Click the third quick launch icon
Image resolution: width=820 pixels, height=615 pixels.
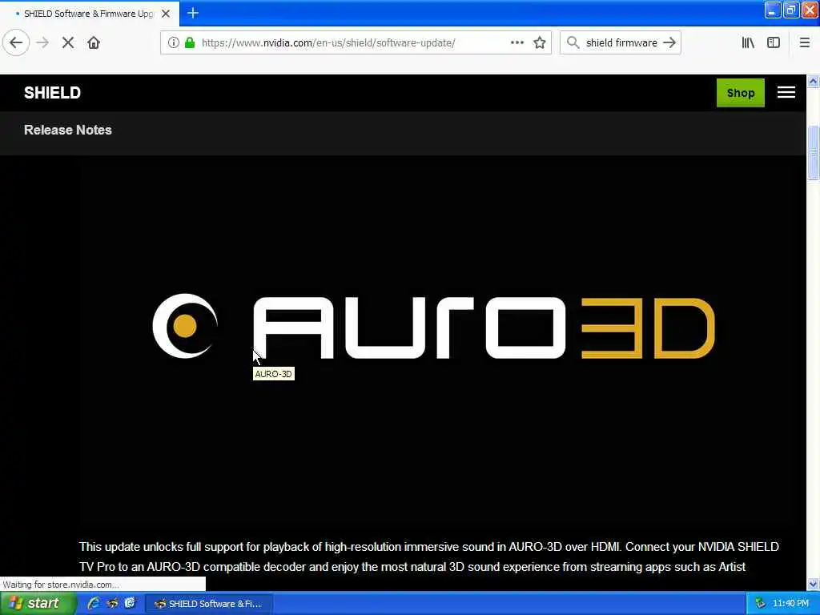click(131, 604)
